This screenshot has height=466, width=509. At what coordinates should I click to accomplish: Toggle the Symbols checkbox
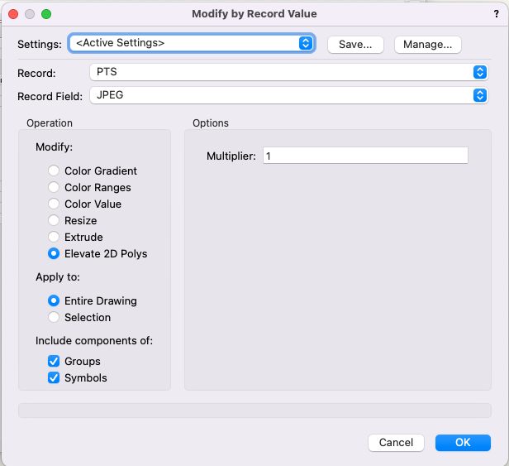[x=54, y=377]
